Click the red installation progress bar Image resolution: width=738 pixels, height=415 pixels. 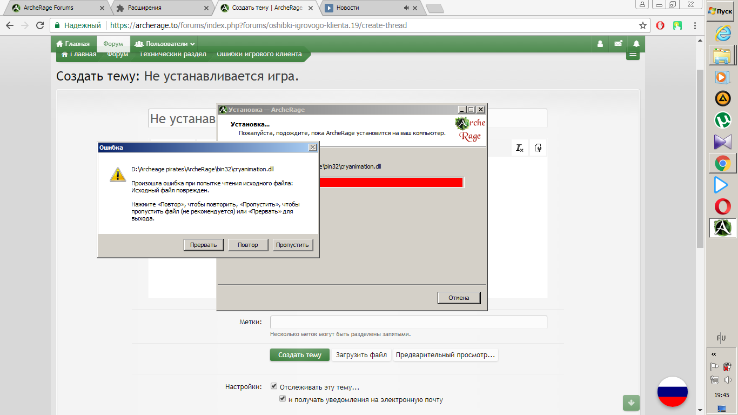coord(392,182)
